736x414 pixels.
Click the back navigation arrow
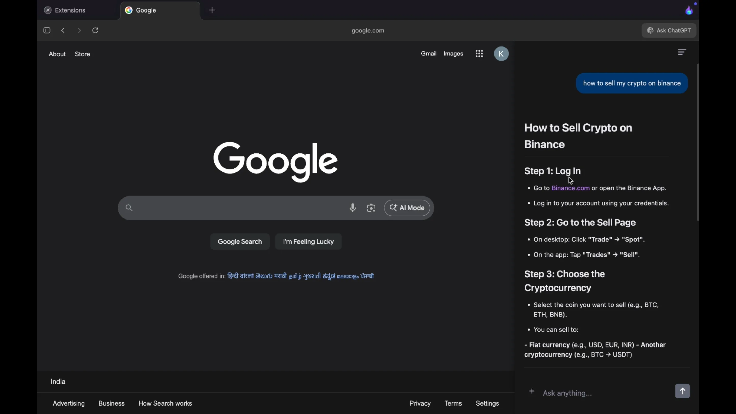click(x=63, y=30)
